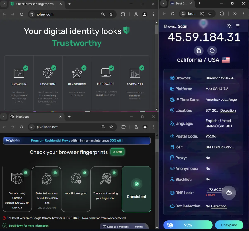
Task: Open three-dot Chrome menu in iphey.com window
Action: pyautogui.click(x=153, y=14)
